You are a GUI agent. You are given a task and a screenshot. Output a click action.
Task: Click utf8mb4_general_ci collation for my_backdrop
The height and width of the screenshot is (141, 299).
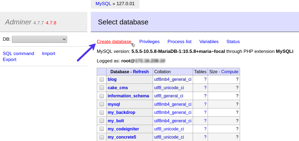pyautogui.click(x=173, y=112)
